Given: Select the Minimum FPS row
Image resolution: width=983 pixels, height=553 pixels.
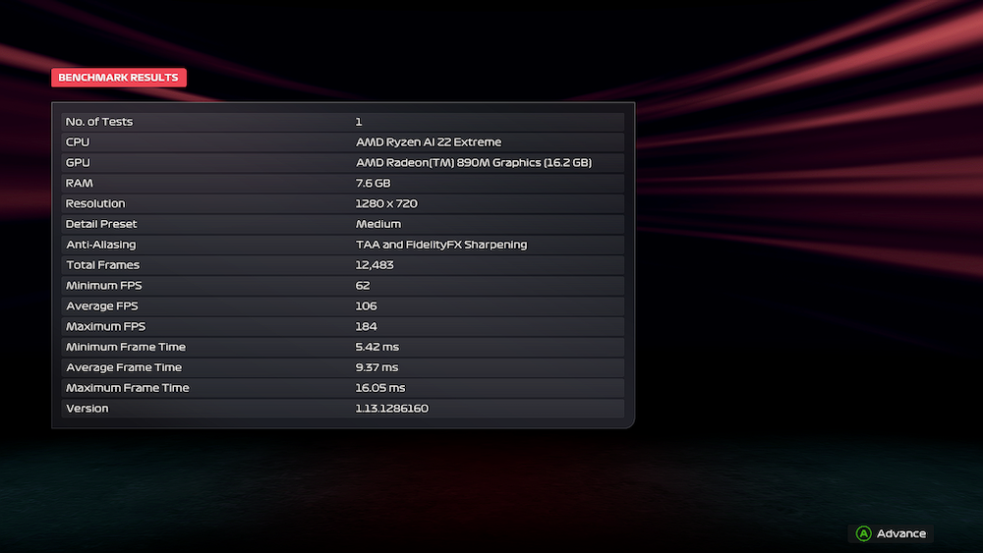Looking at the screenshot, I should click(x=342, y=286).
